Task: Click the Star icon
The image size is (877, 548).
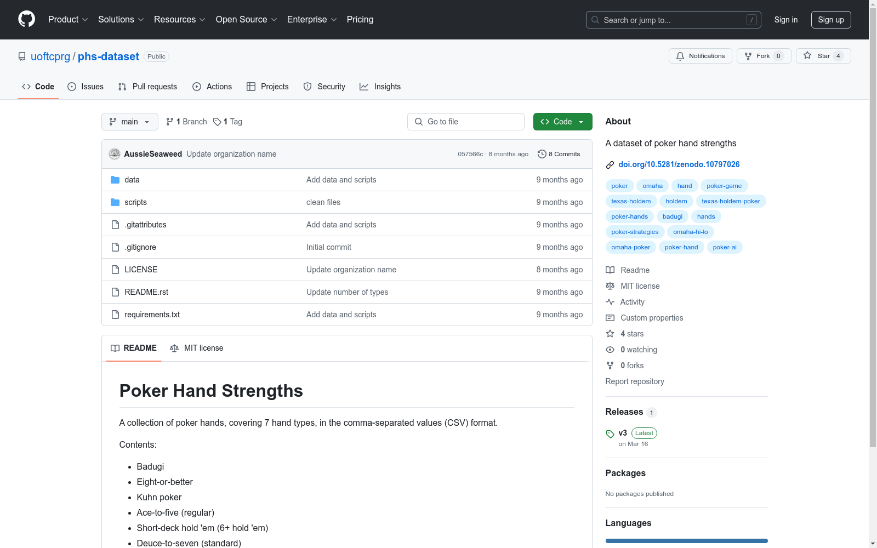Action: tap(807, 55)
